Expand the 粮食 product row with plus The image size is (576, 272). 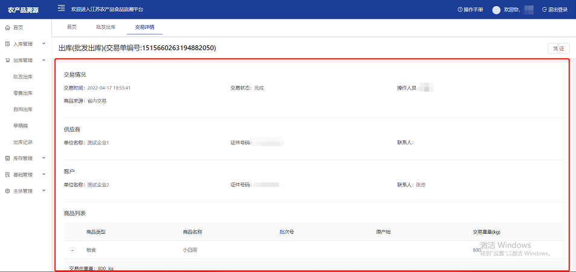[72, 250]
